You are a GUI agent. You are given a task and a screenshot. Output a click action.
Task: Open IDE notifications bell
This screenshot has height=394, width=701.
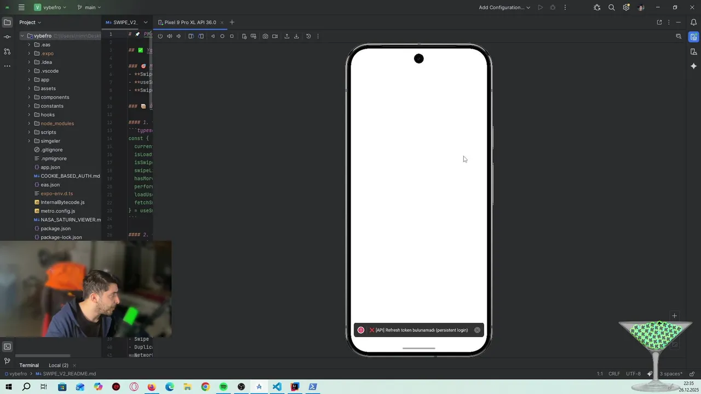[x=693, y=22]
